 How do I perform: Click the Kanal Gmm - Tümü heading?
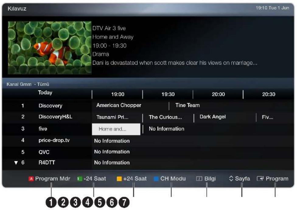(x=28, y=84)
